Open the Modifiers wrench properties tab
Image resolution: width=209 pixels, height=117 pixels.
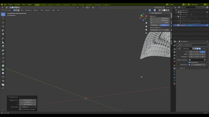pos(174,69)
